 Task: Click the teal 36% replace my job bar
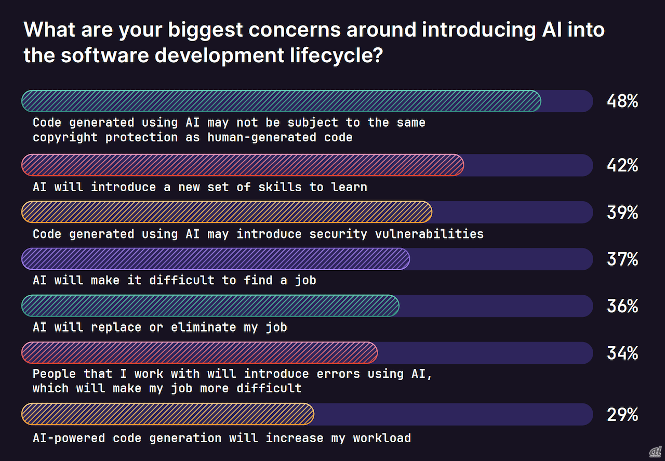coord(210,306)
